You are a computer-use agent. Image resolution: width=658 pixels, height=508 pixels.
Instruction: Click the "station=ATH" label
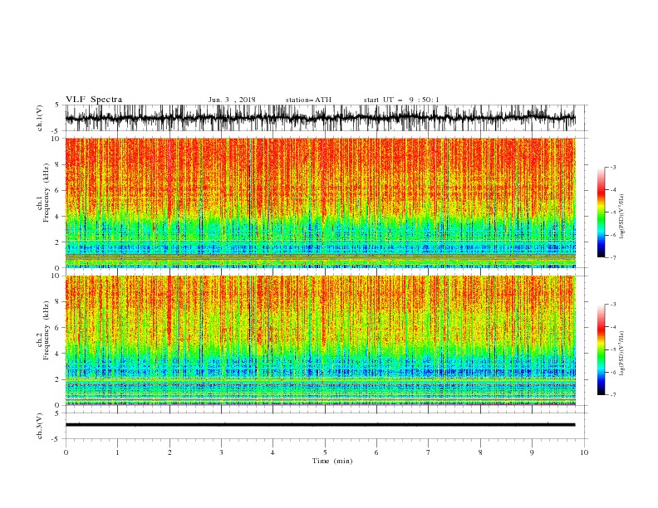tap(308, 100)
